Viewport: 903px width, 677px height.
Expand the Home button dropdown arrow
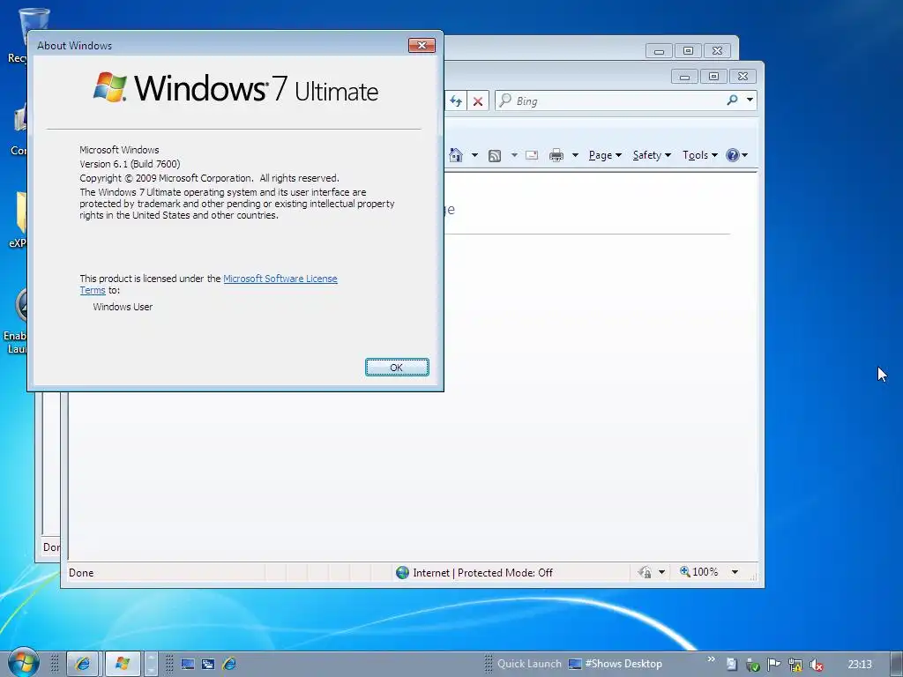point(474,155)
